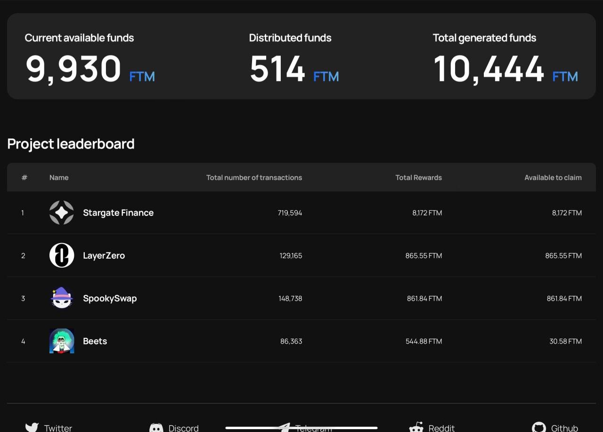Click Beets available to claim 30.58 FTM
The height and width of the screenshot is (432, 603).
click(x=565, y=341)
